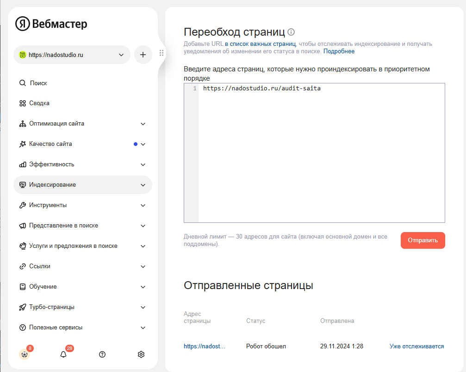The image size is (466, 372).
Task: Select Эффективность menu item
Action: coord(51,164)
